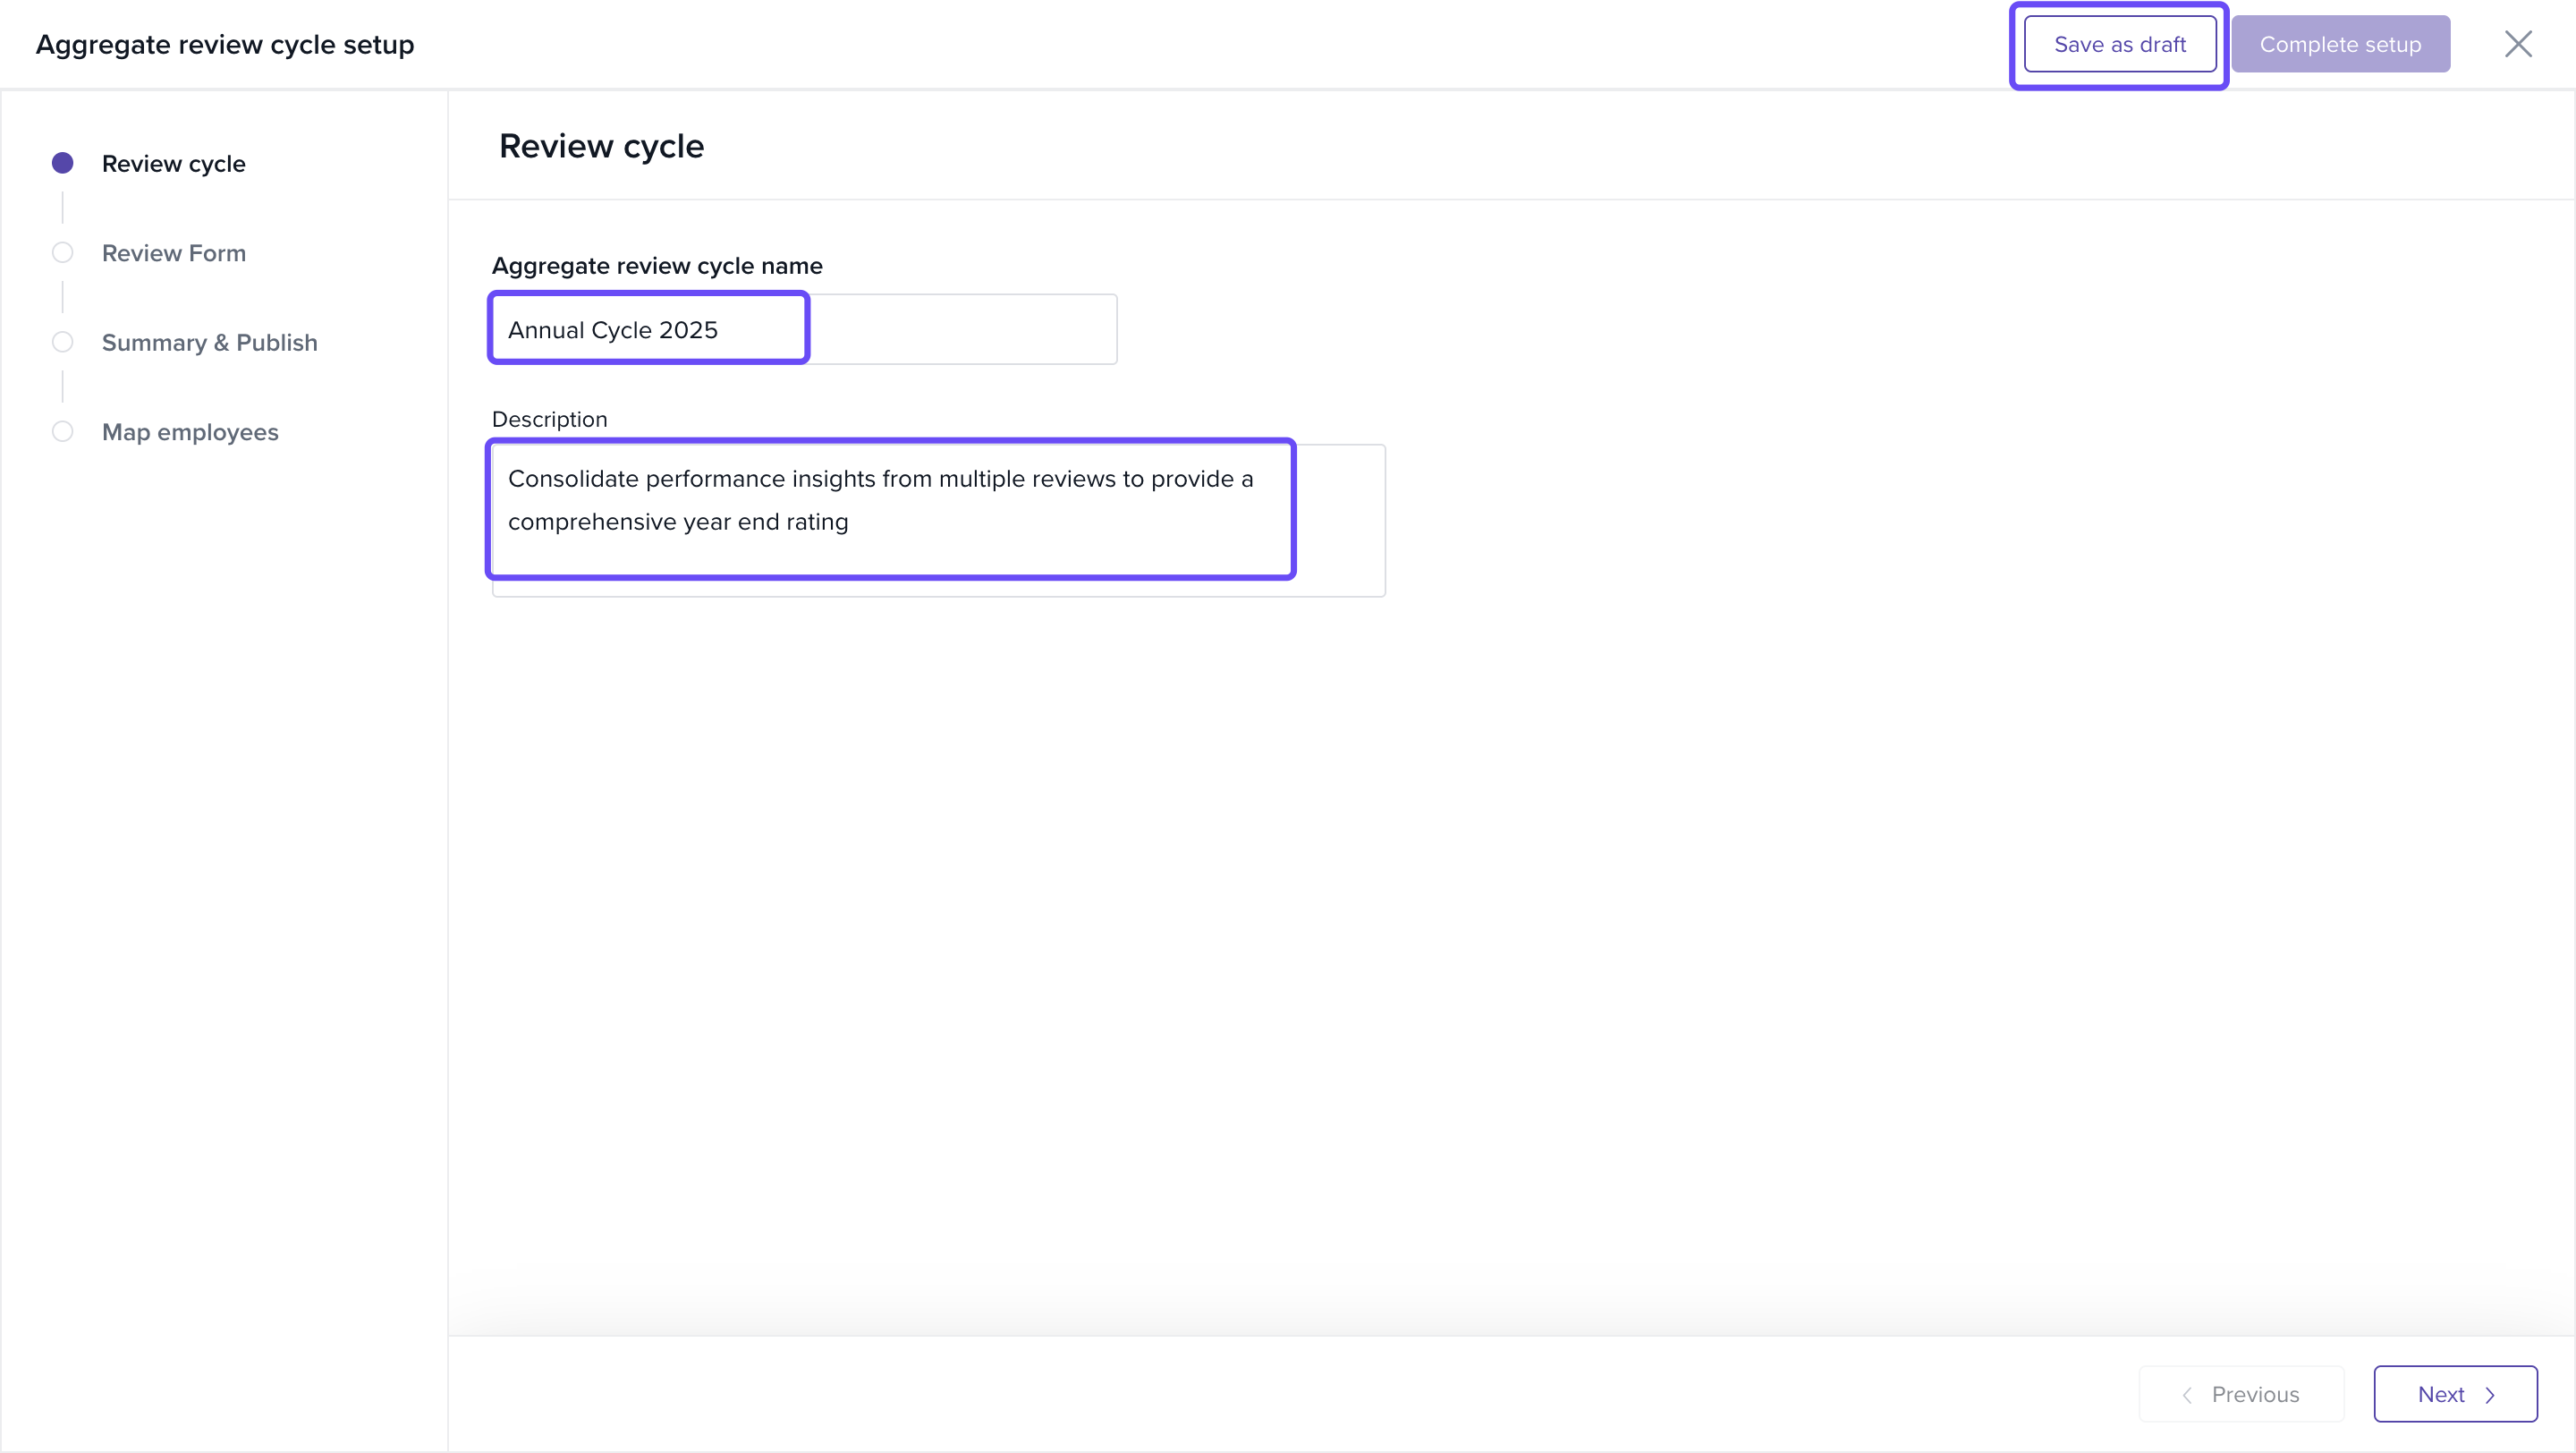Click the filled purple Review cycle step dot

(62, 163)
